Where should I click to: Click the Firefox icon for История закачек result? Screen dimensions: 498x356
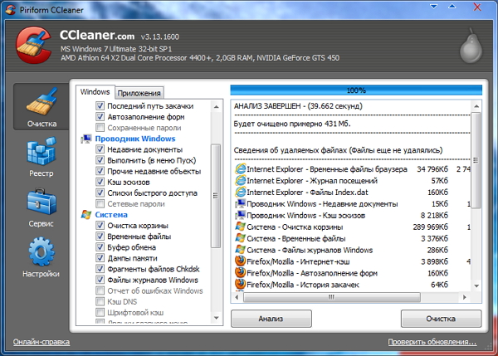tap(240, 285)
